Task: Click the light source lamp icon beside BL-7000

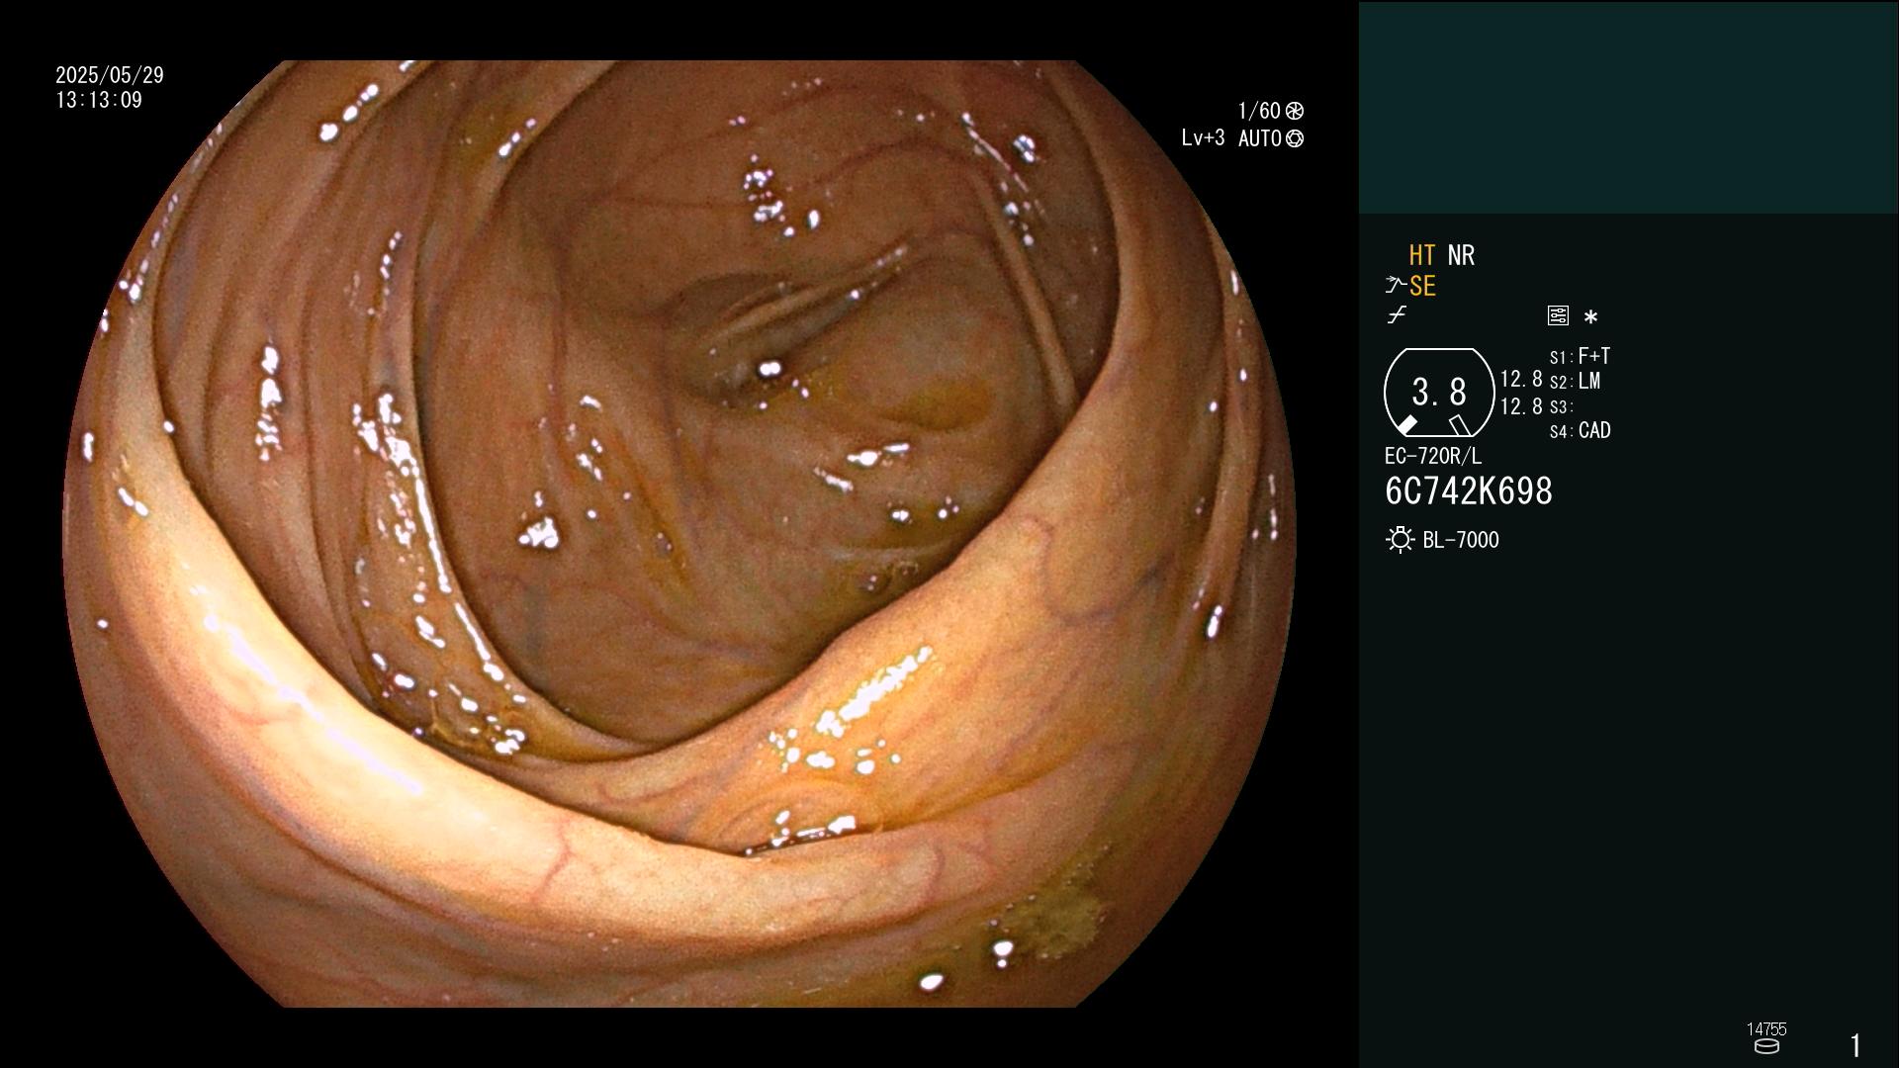Action: pyautogui.click(x=1400, y=540)
